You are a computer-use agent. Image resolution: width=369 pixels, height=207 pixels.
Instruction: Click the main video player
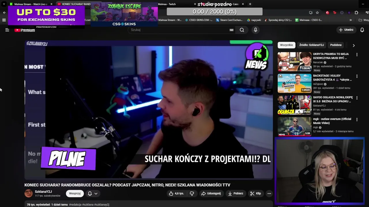[x=148, y=110]
